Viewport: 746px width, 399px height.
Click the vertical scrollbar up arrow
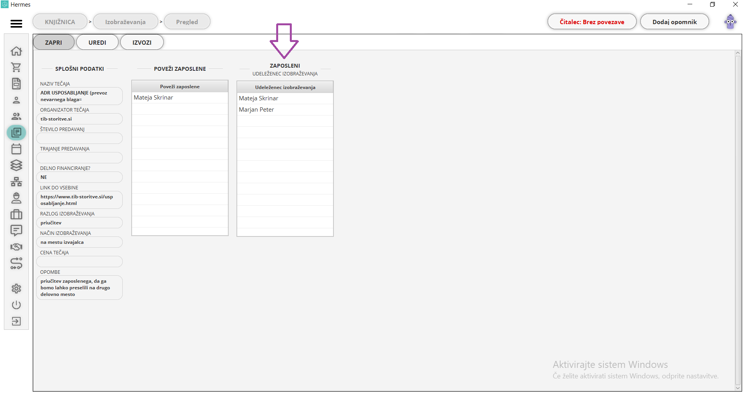(738, 53)
